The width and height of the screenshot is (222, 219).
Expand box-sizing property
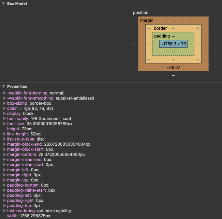click(x=4, y=103)
